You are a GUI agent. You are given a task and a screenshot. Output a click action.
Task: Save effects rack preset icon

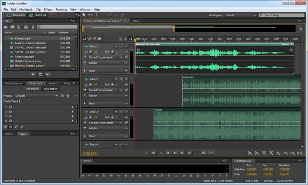(62, 96)
